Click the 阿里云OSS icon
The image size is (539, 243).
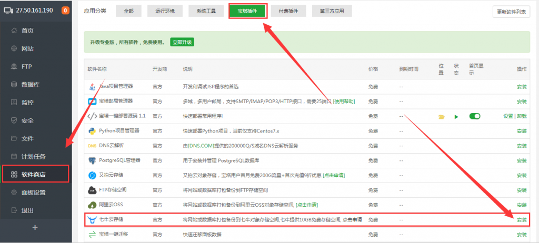[92, 205]
